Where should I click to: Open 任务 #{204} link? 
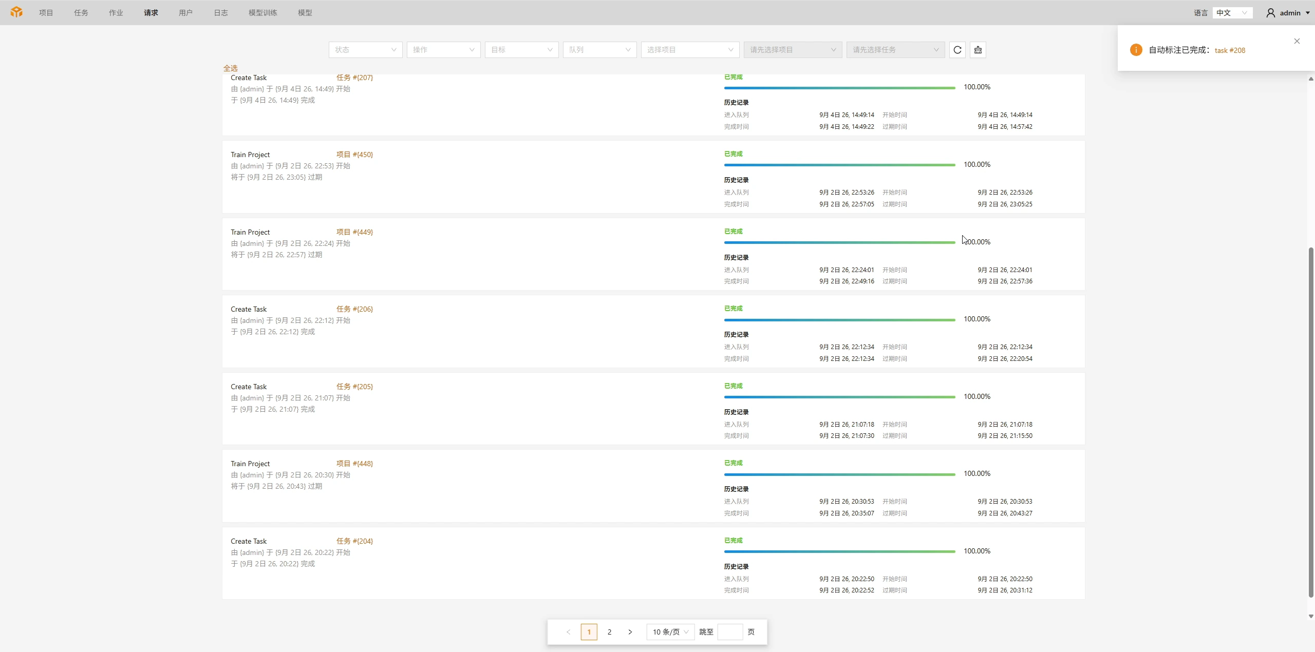[x=354, y=541]
